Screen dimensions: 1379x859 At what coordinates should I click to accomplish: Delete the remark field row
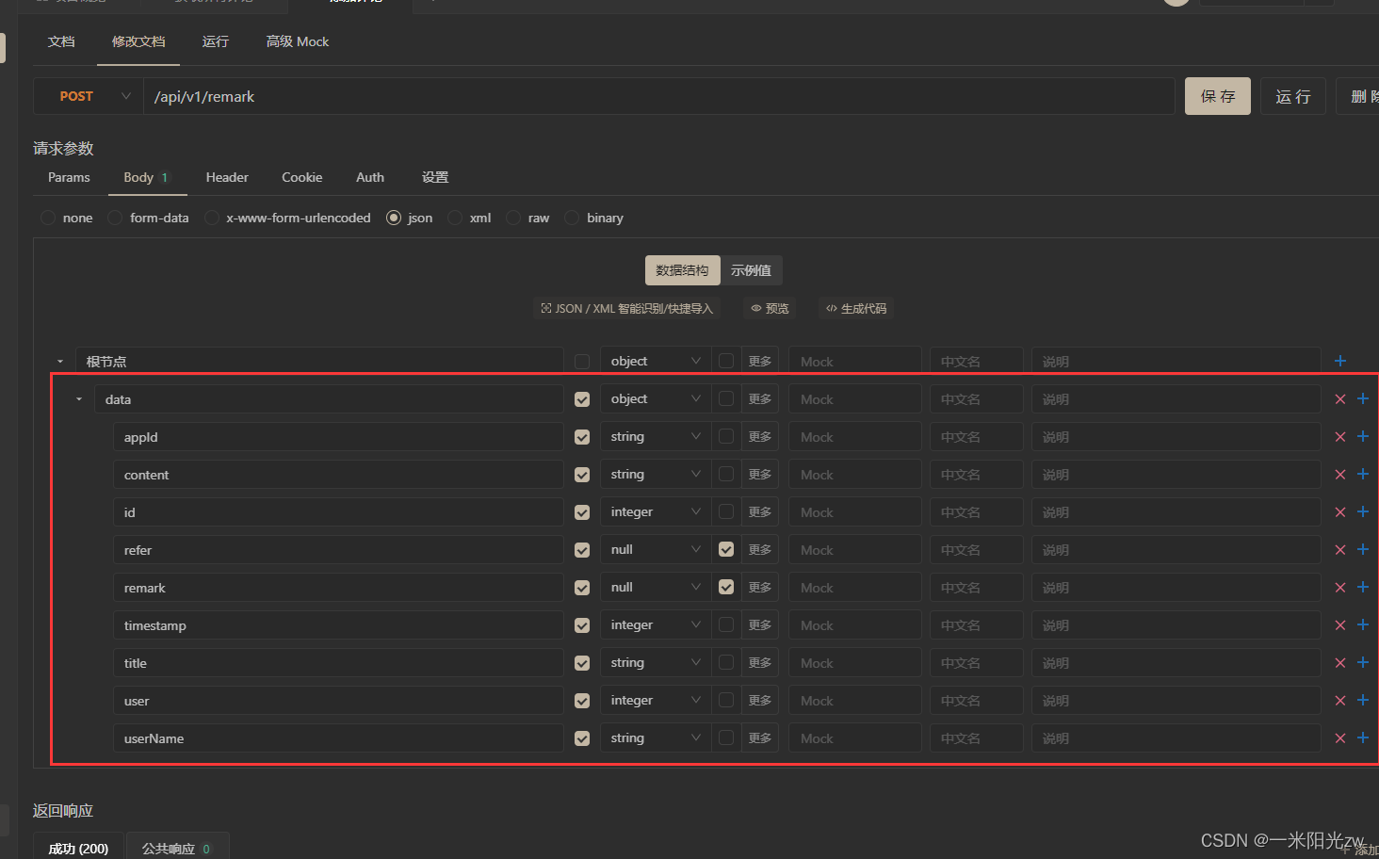[x=1340, y=588]
